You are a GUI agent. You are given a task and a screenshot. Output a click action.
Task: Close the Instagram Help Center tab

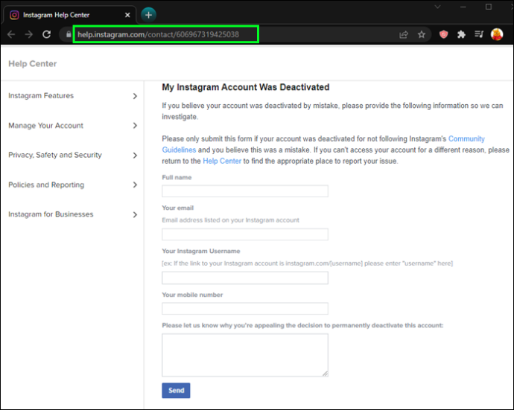pyautogui.click(x=127, y=15)
